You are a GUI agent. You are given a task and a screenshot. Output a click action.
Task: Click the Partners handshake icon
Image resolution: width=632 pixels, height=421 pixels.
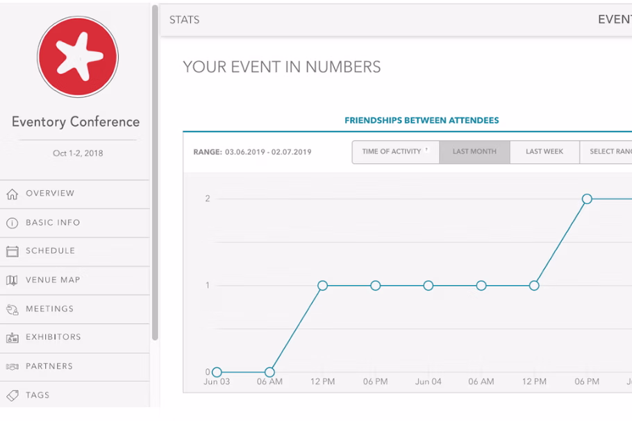tap(12, 367)
